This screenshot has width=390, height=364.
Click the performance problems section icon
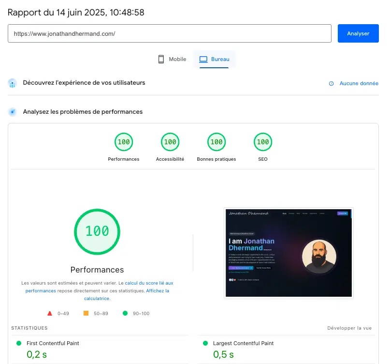pyautogui.click(x=13, y=112)
